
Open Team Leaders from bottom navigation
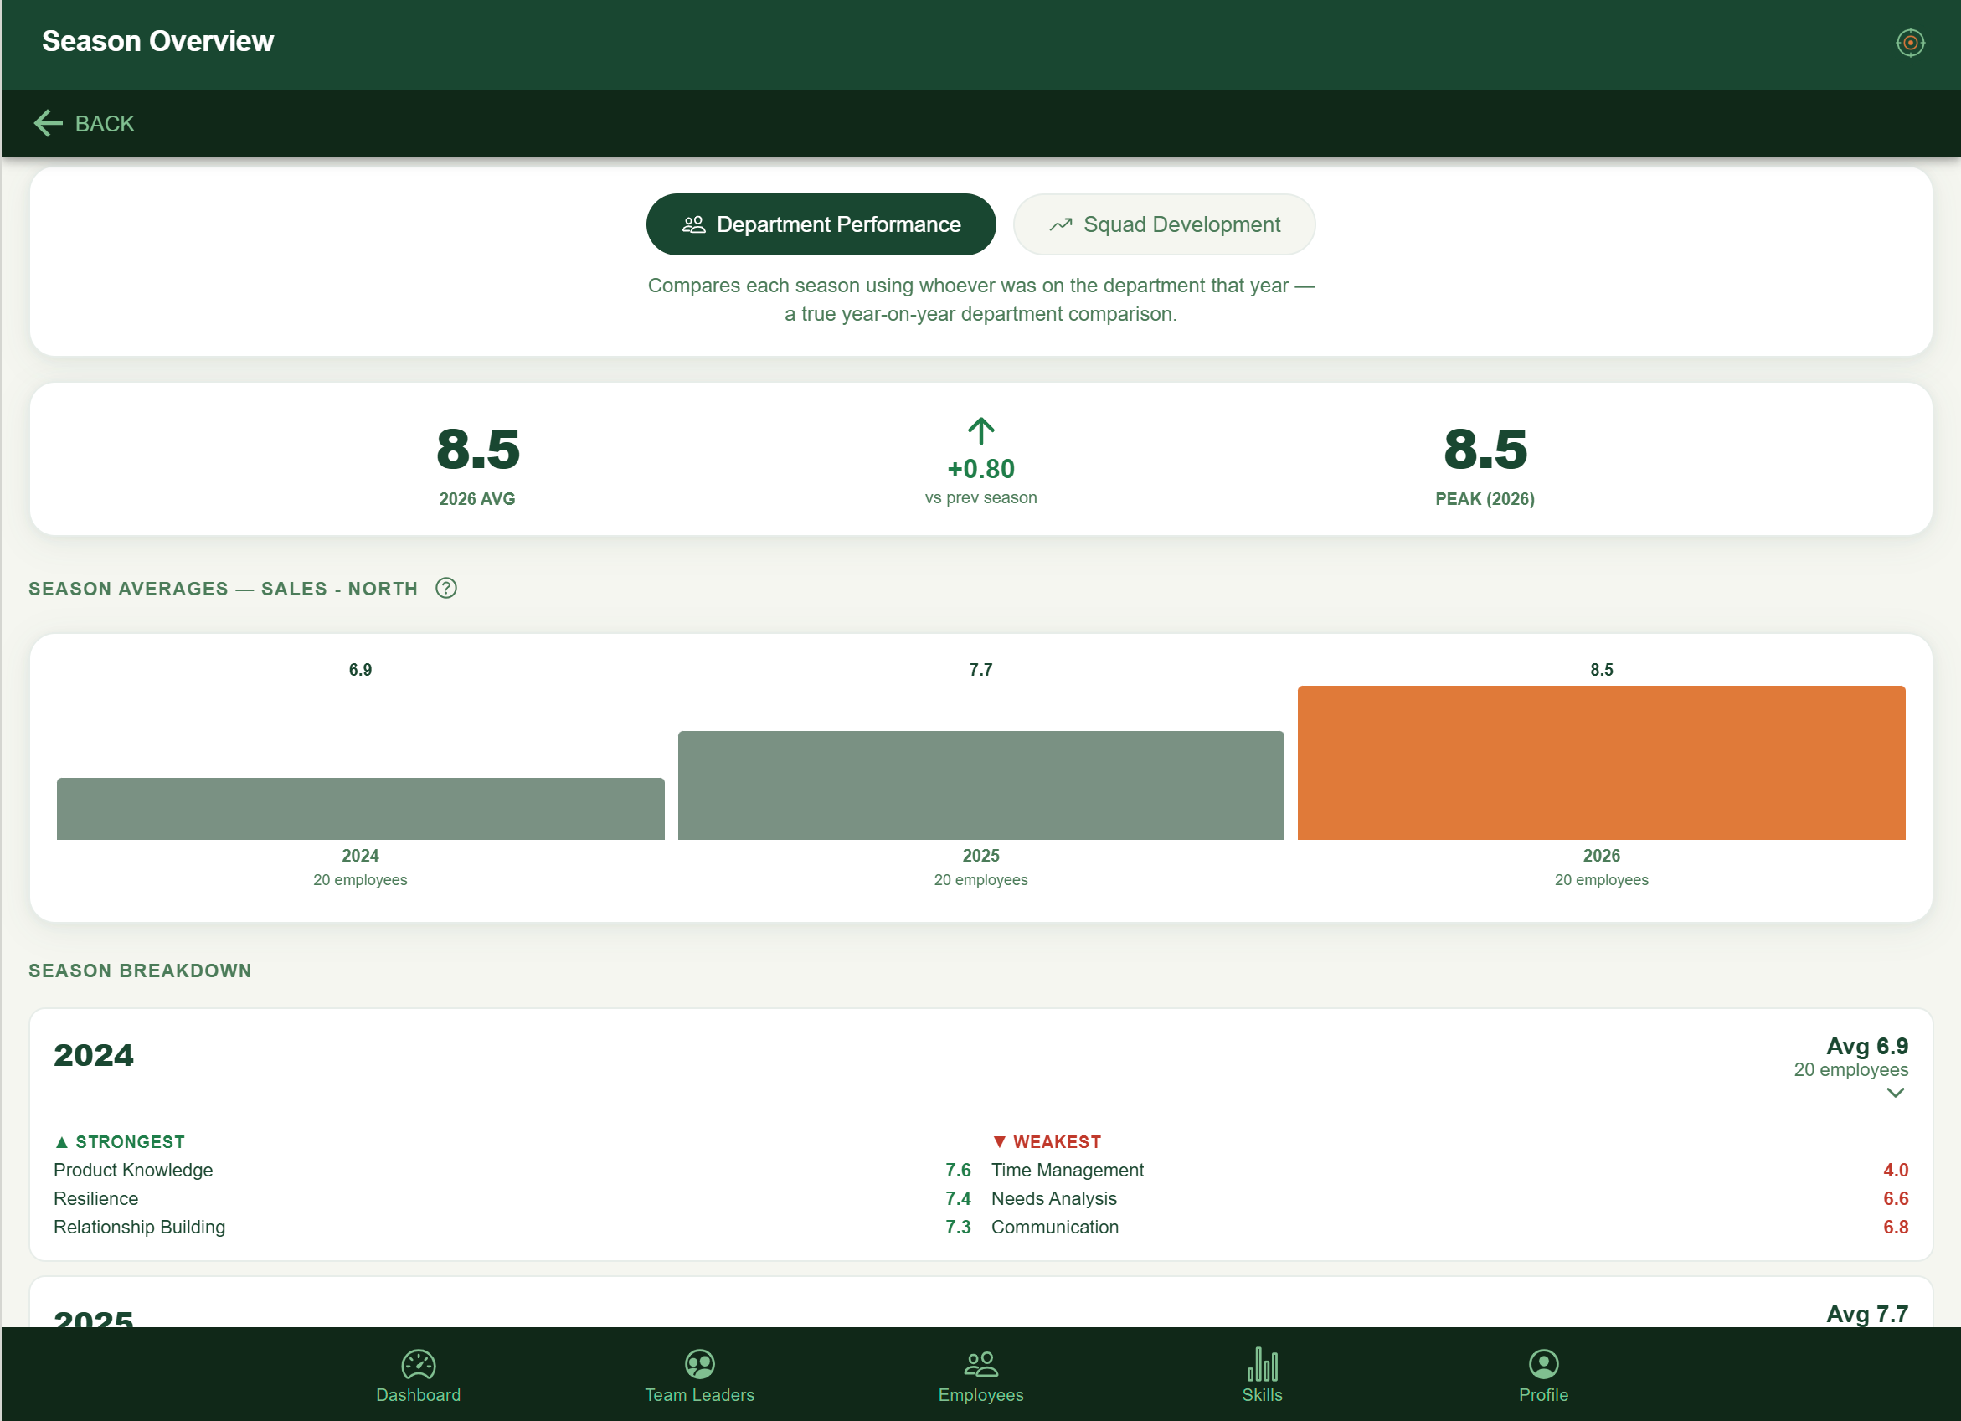699,1376
